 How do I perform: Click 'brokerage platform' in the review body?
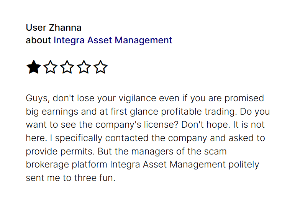coord(67,165)
